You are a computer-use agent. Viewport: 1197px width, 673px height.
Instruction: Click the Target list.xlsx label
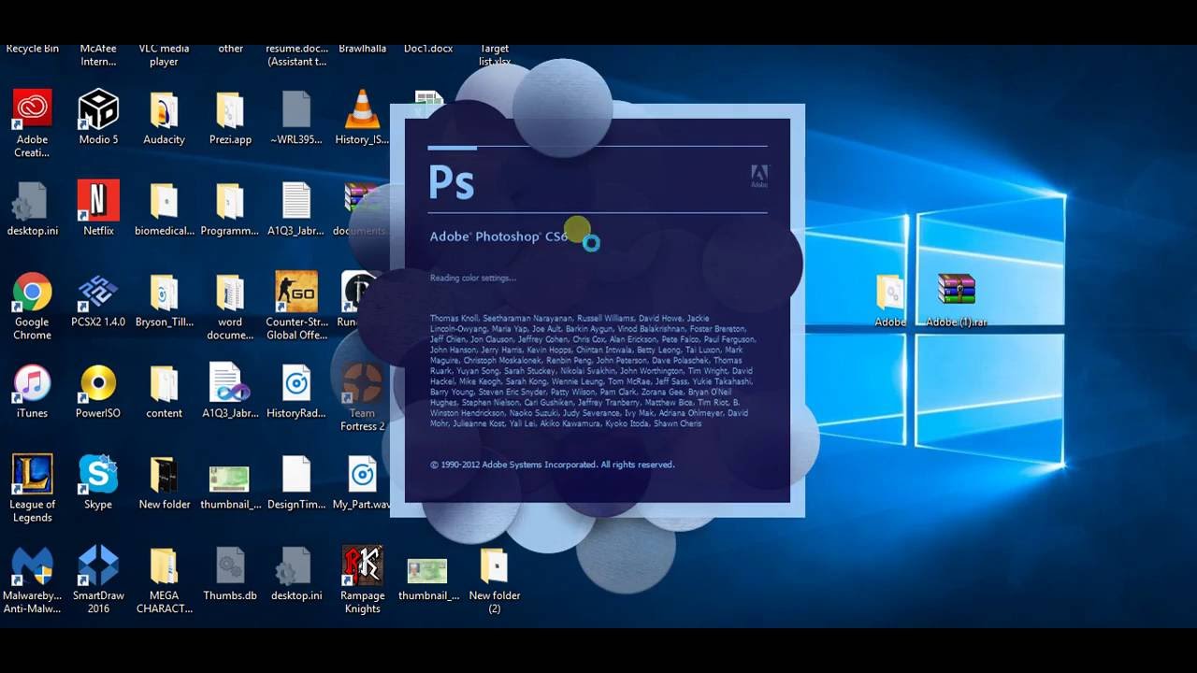coord(495,55)
